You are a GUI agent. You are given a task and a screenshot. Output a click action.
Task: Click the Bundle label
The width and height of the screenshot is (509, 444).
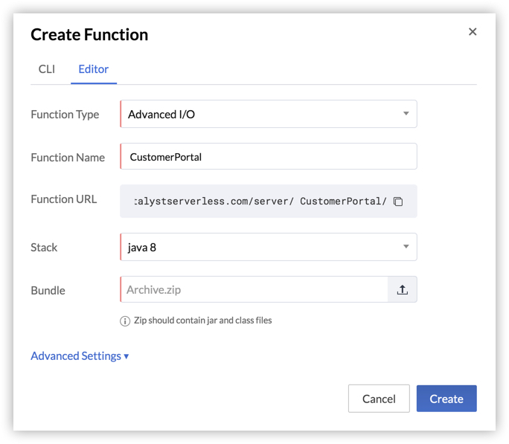(x=48, y=290)
